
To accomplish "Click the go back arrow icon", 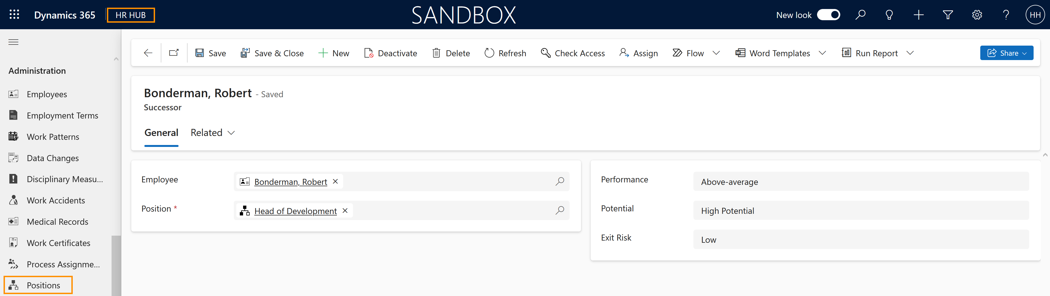I will click(148, 53).
